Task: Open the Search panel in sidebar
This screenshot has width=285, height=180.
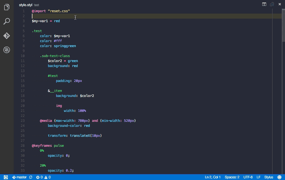Action: (x=7, y=22)
